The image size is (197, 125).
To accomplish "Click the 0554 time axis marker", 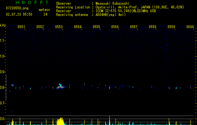I will [x=78, y=27].
